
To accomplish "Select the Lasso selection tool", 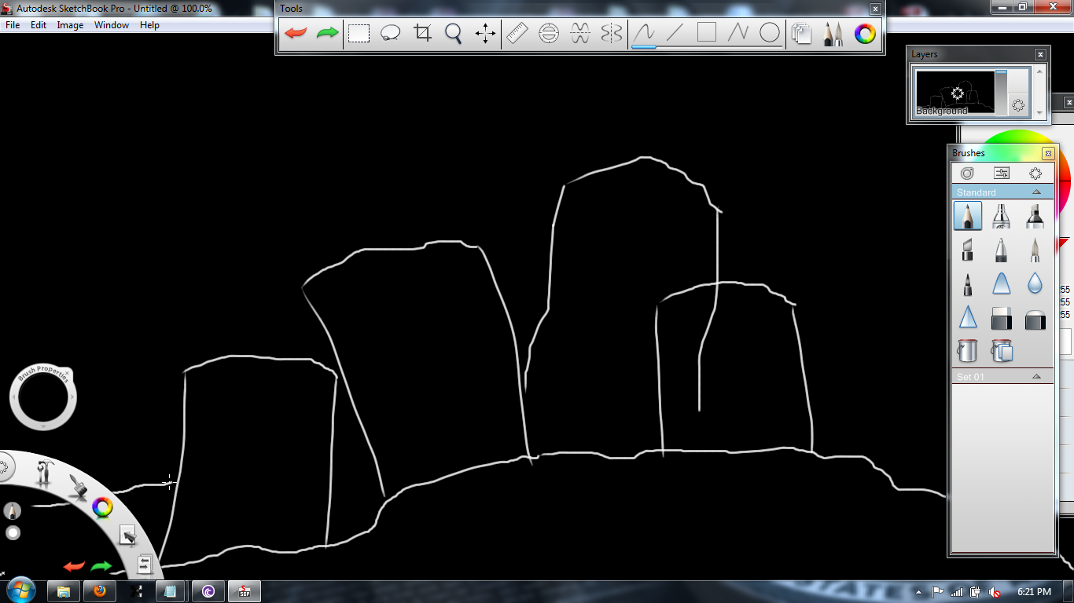I will click(391, 34).
